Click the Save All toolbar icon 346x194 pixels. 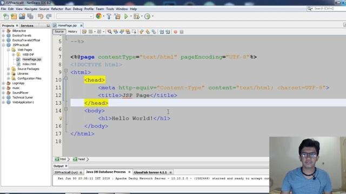tap(30, 16)
